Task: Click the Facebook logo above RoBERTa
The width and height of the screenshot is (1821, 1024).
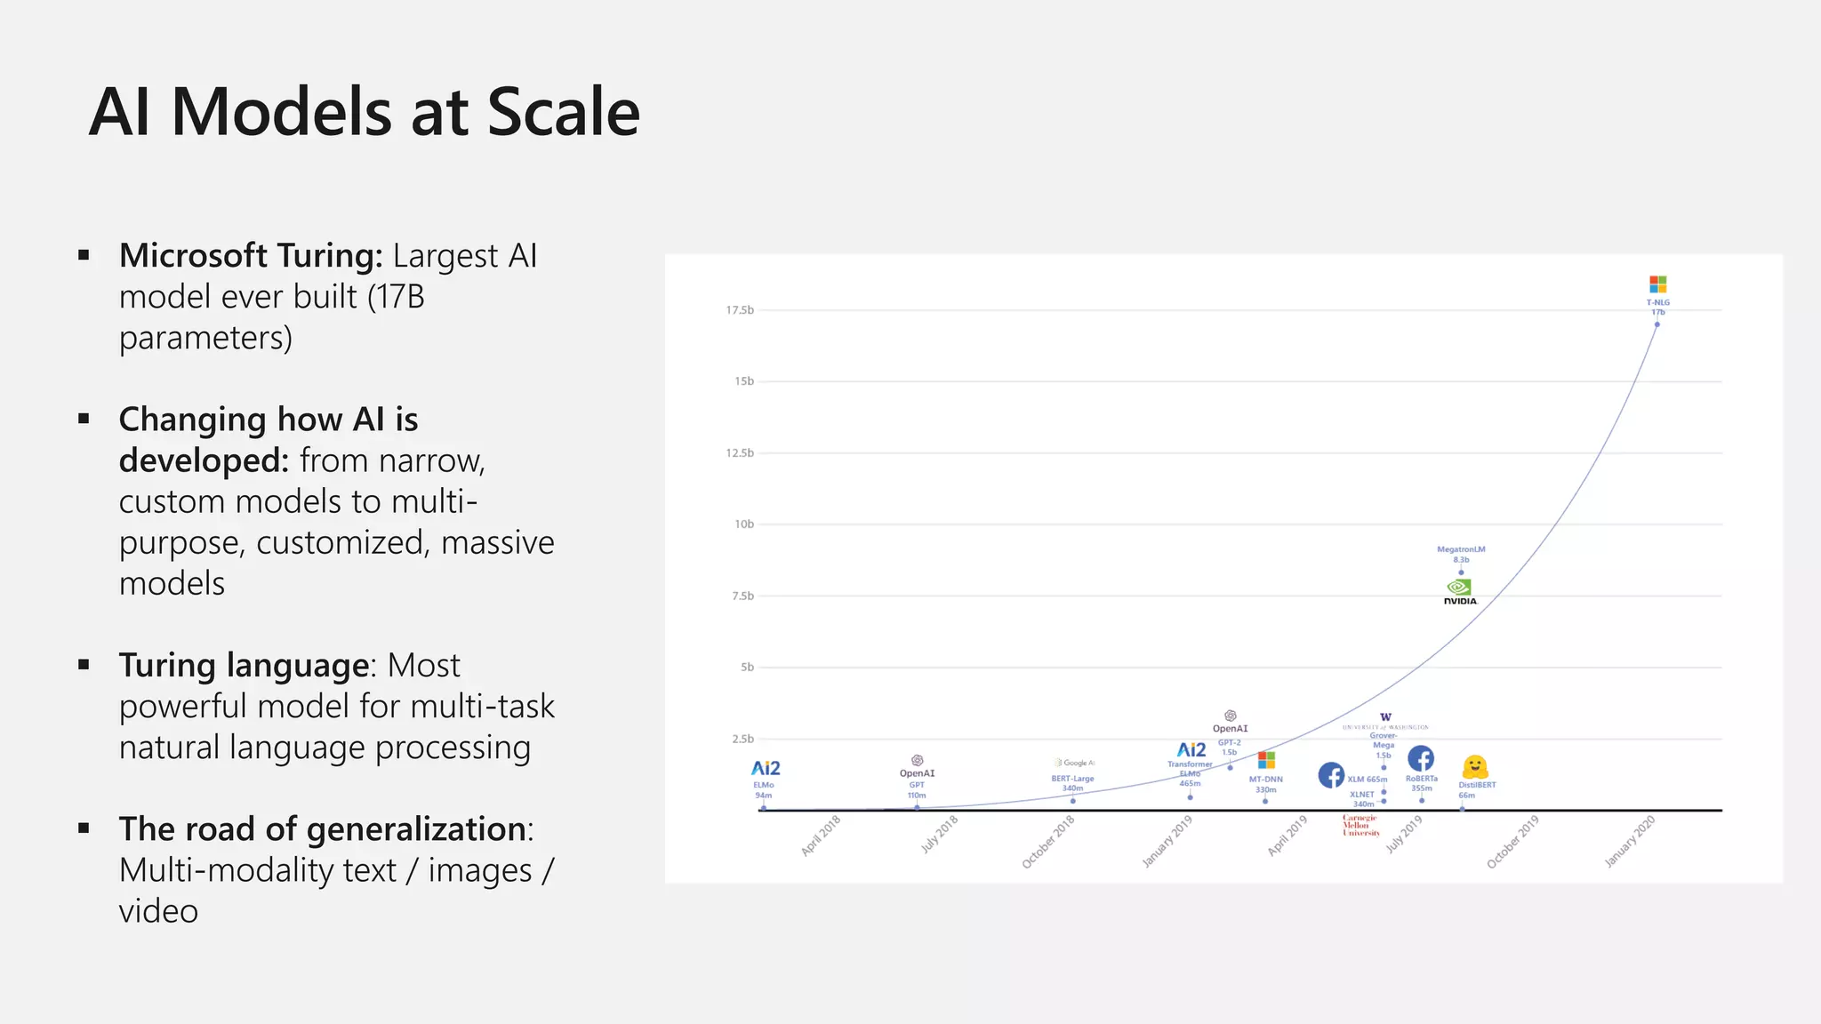Action: (x=1421, y=758)
